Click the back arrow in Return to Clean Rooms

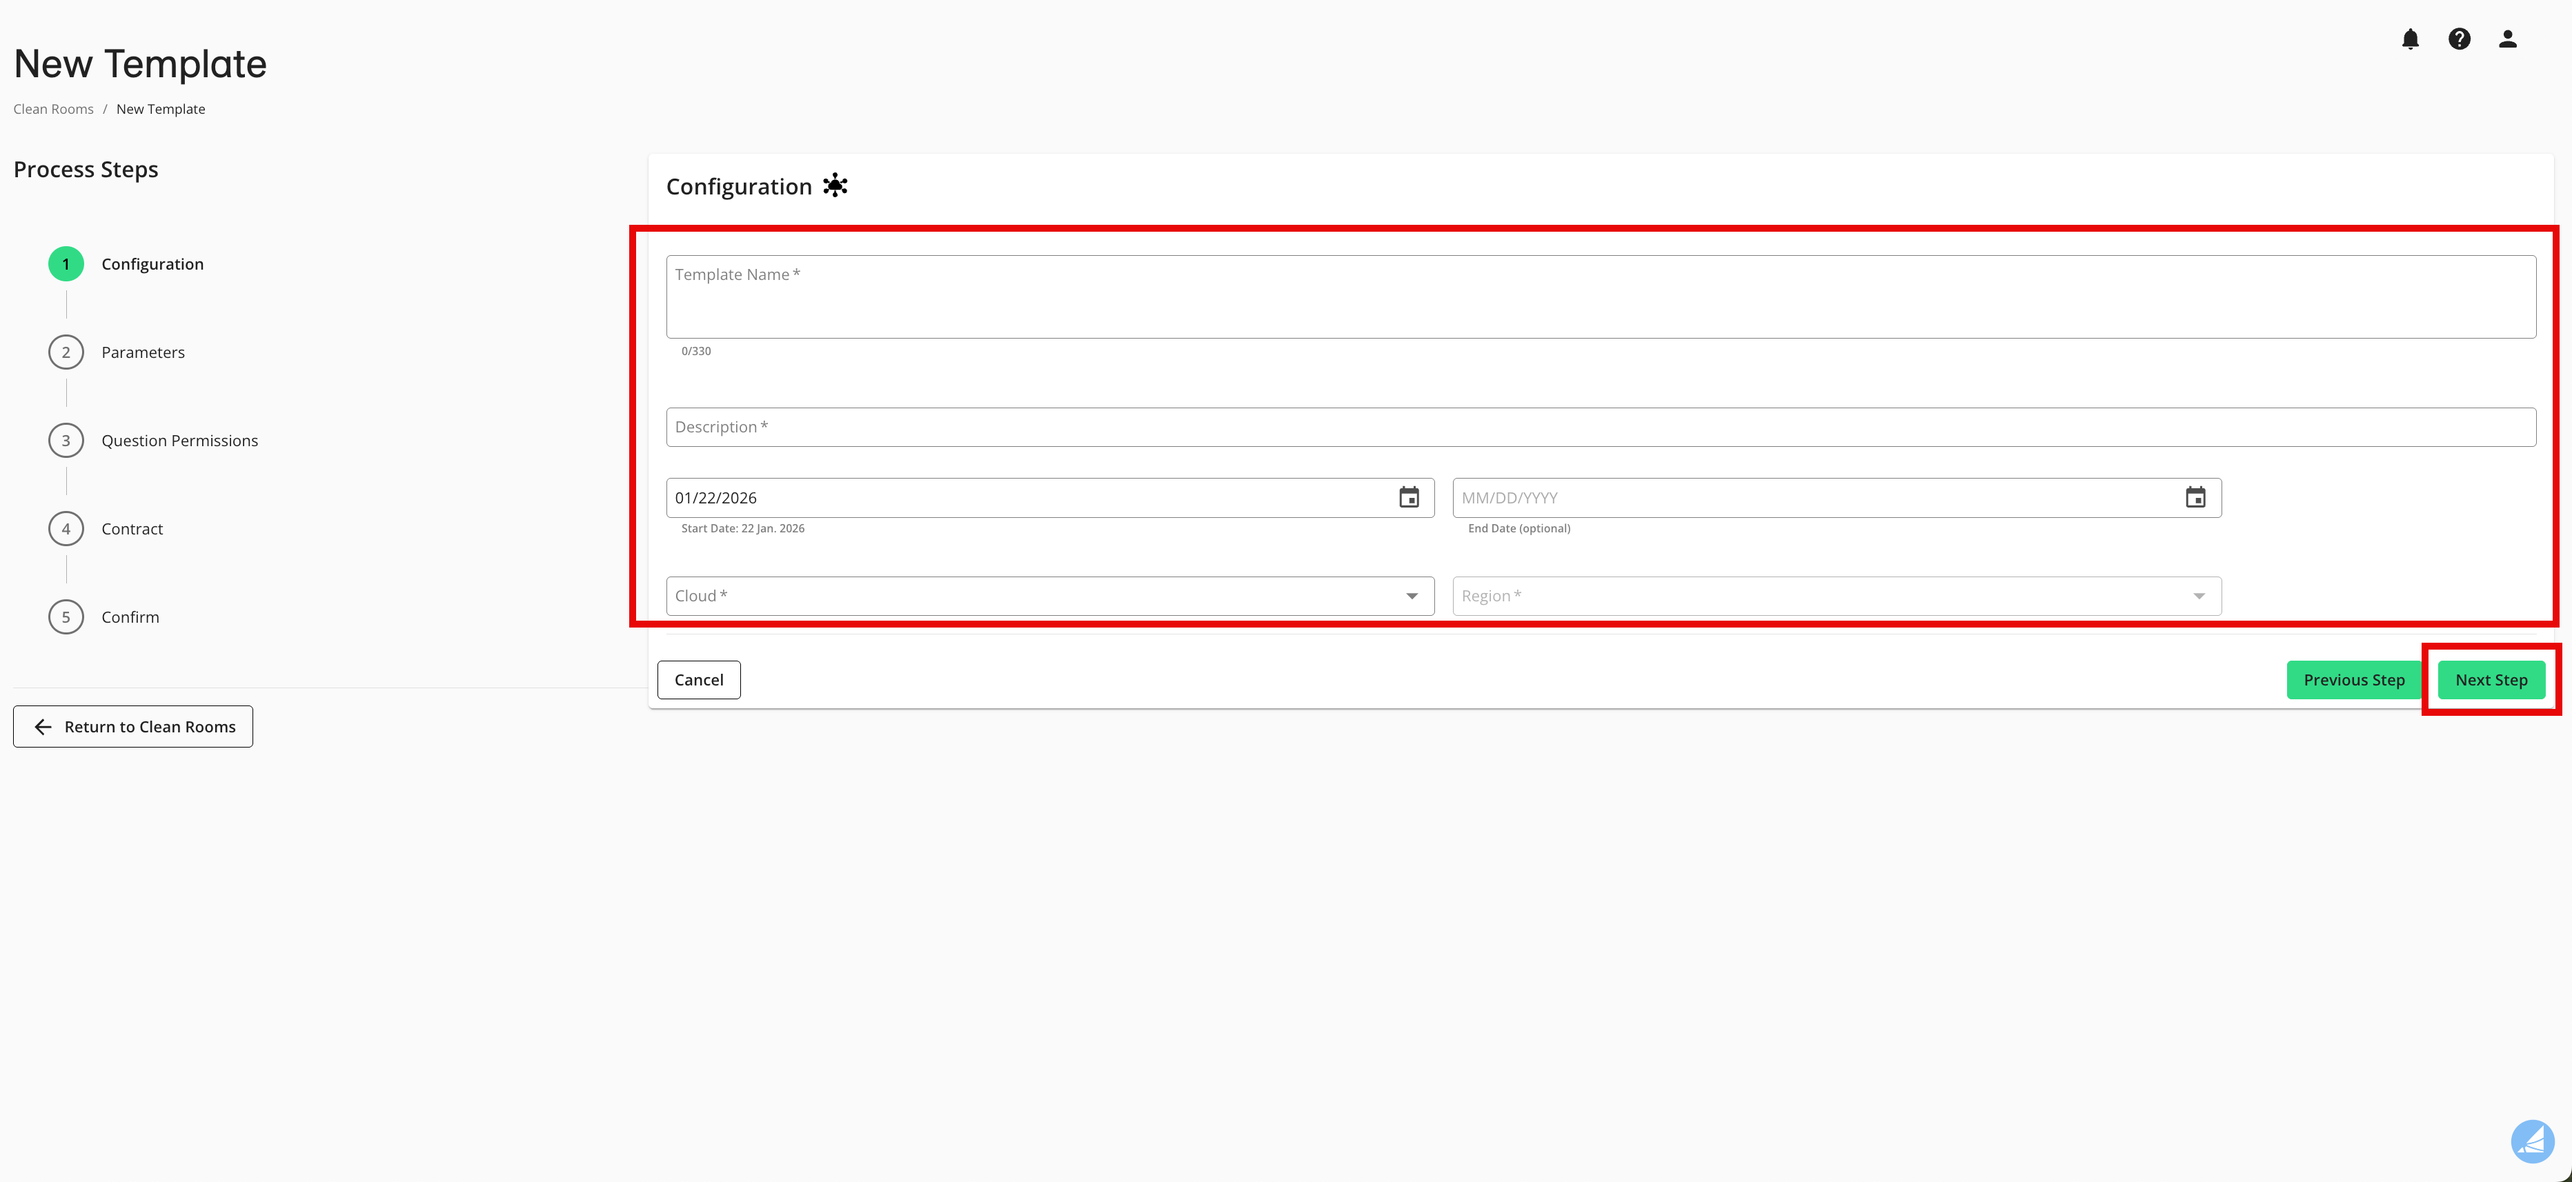coord(42,727)
